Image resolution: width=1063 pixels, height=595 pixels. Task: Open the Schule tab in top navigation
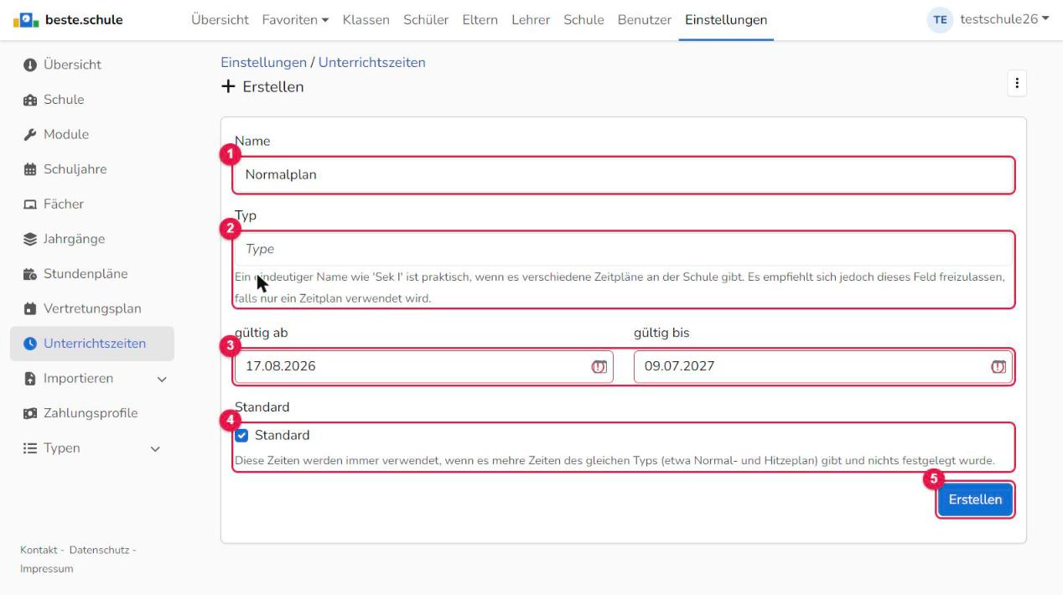(x=583, y=20)
